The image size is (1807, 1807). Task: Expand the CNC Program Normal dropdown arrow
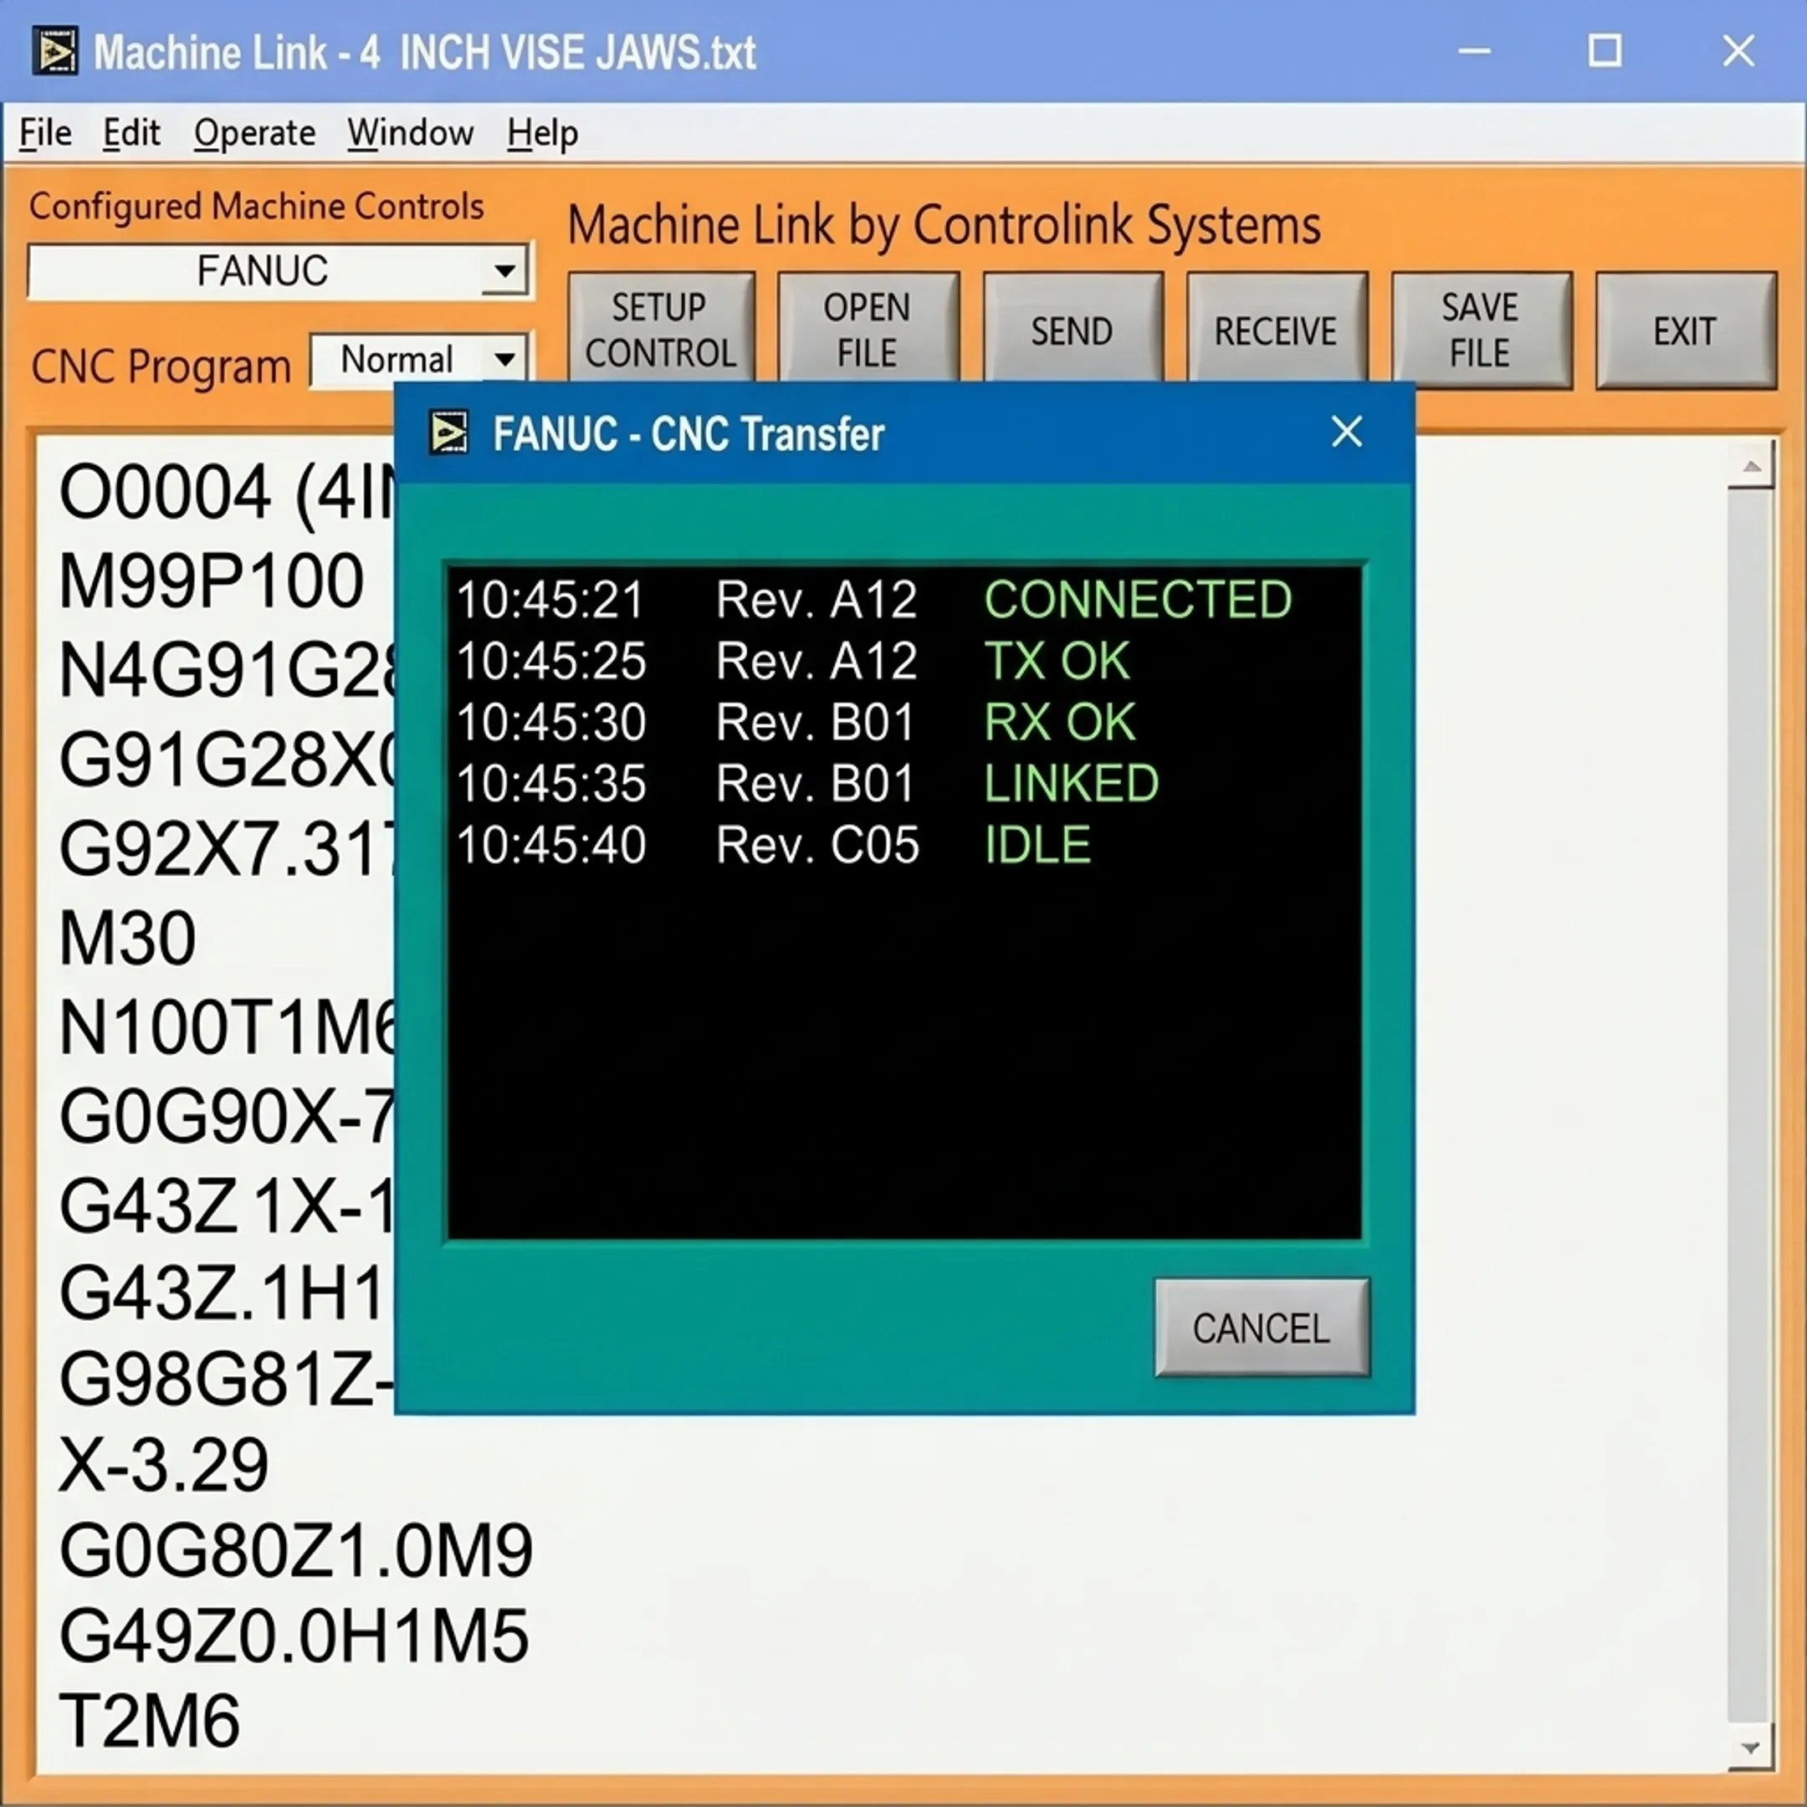coord(505,358)
